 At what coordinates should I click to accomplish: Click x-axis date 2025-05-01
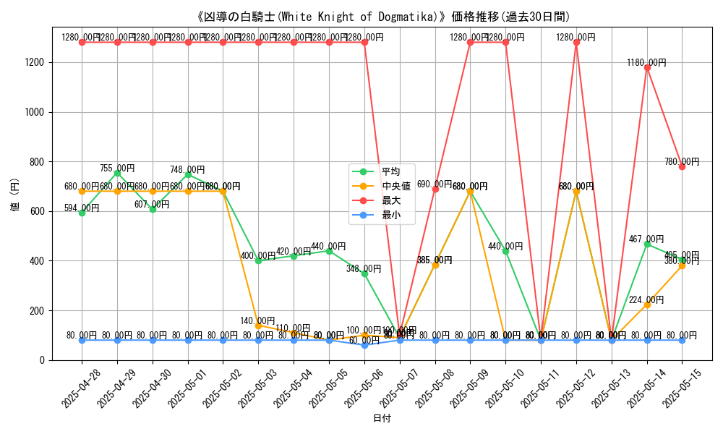[187, 388]
